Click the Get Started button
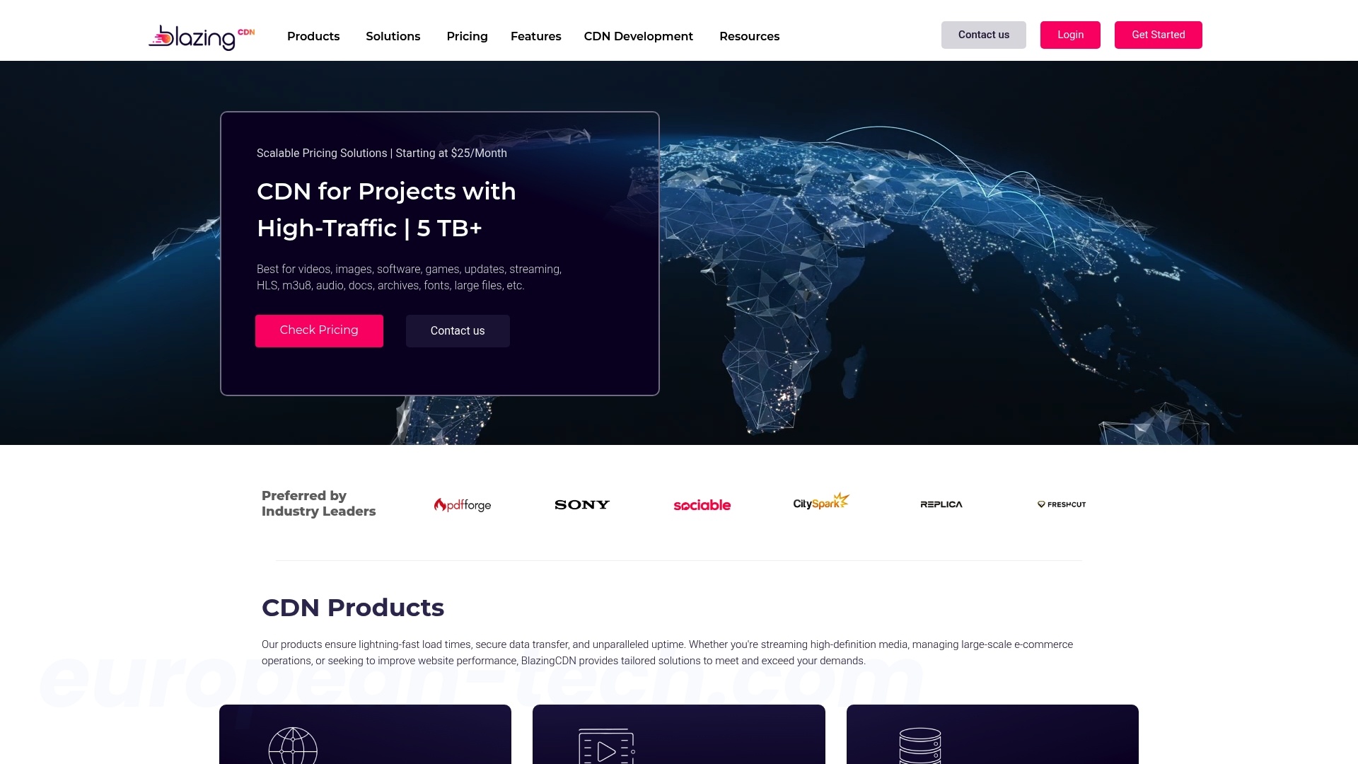Viewport: 1358px width, 764px height. point(1158,35)
